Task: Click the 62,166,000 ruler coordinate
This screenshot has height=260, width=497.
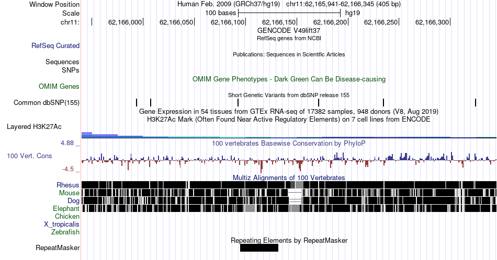Action: coord(125,22)
